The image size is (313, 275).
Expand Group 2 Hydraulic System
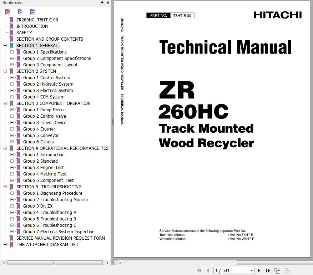pos(12,84)
